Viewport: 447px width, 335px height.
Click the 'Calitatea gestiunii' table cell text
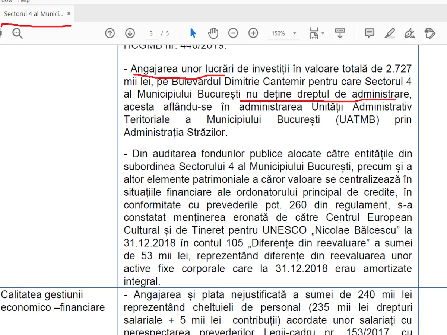[x=42, y=295]
